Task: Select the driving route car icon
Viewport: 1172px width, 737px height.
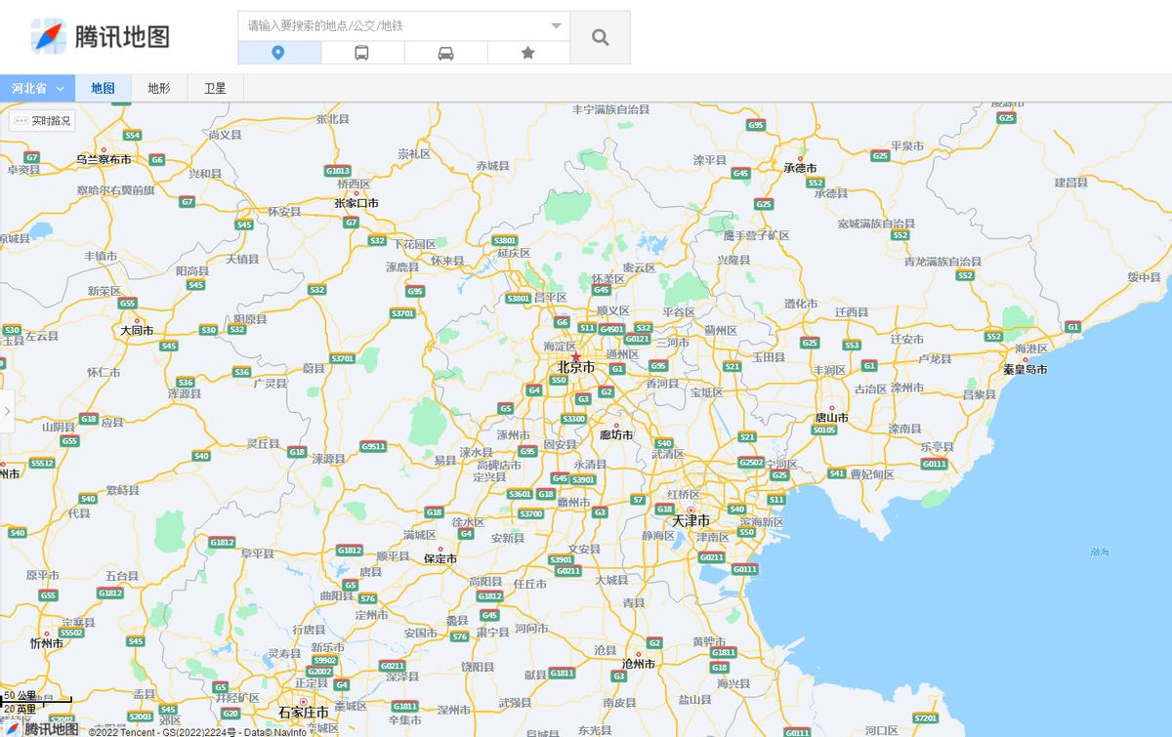Action: [445, 53]
